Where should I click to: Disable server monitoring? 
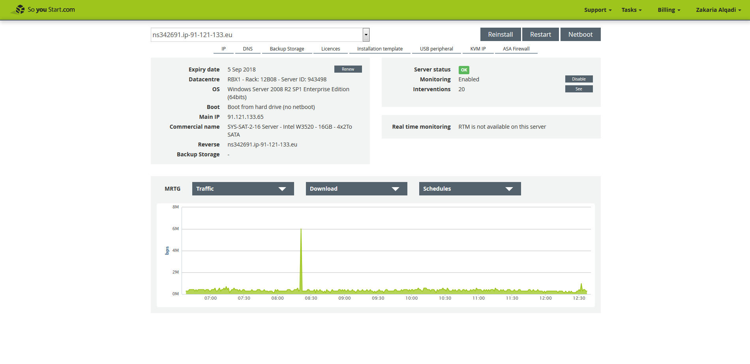pyautogui.click(x=579, y=79)
